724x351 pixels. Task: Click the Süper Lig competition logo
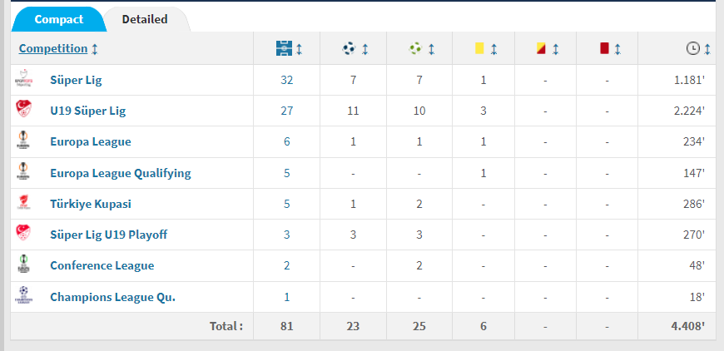point(23,80)
